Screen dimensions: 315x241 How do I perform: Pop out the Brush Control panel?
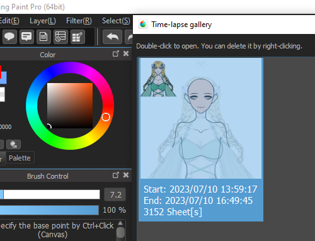(x=115, y=175)
